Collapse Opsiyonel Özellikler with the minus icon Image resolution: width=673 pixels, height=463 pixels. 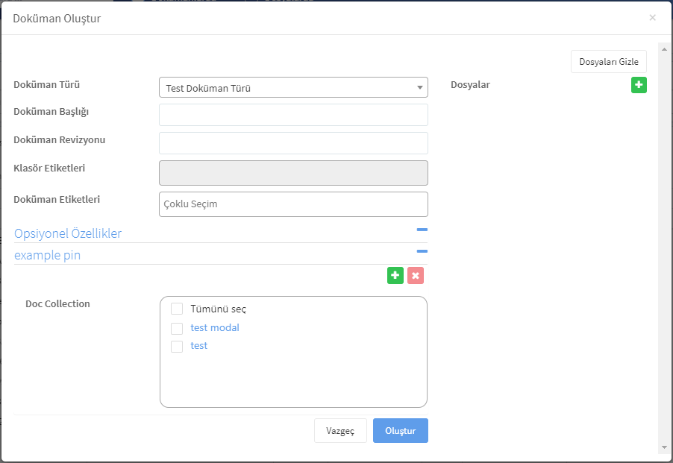pyautogui.click(x=422, y=230)
